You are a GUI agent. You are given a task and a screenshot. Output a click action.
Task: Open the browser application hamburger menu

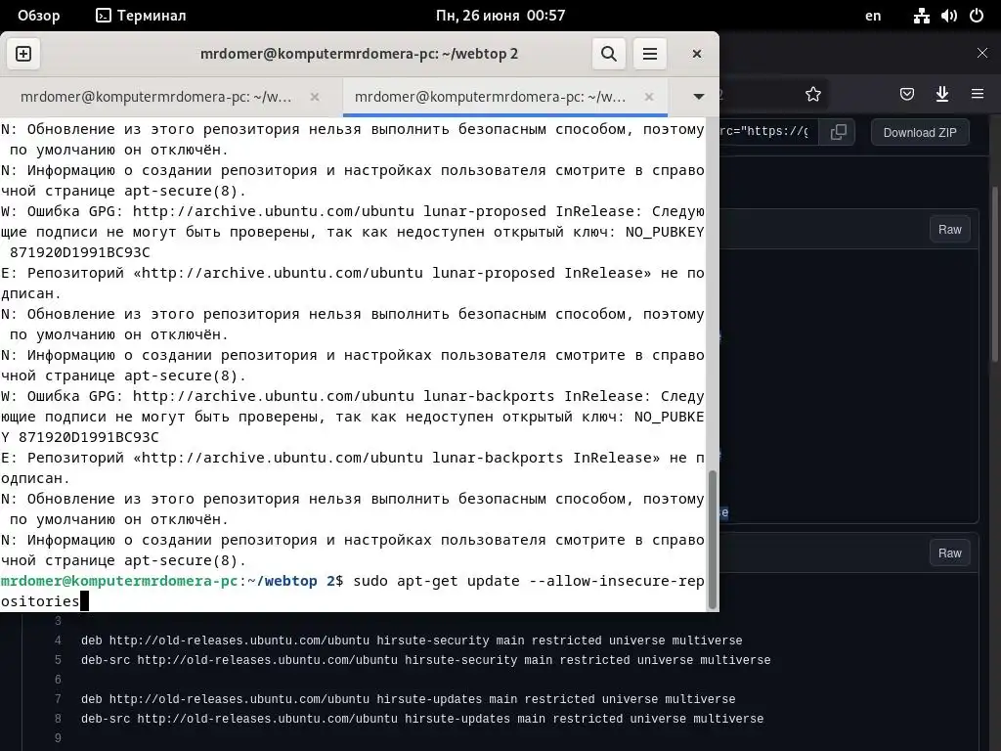(978, 95)
